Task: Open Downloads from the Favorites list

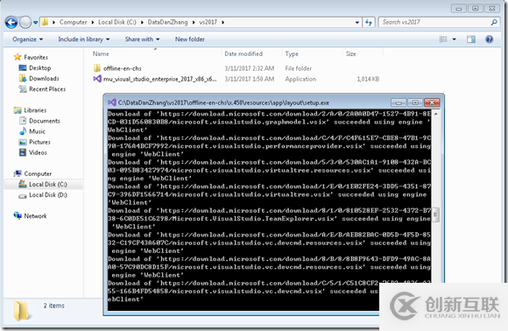Action: tap(44, 79)
